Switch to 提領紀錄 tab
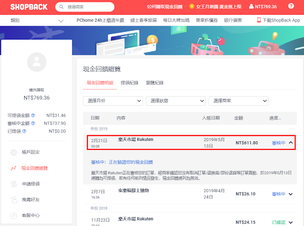Screen dimensions: 304x226 (130, 83)
